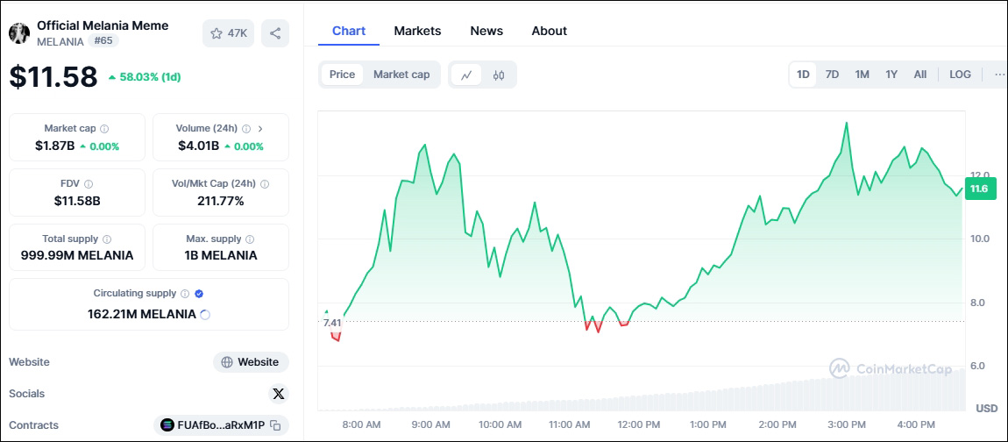The width and height of the screenshot is (1008, 442).
Task: Copy the contract address icon
Action: pos(276,425)
